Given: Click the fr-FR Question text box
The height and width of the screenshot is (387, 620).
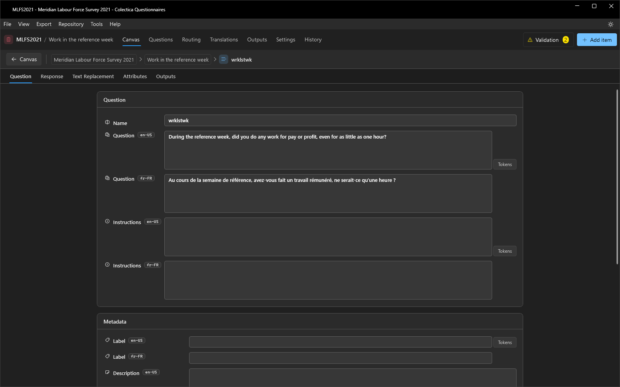Looking at the screenshot, I should point(328,193).
